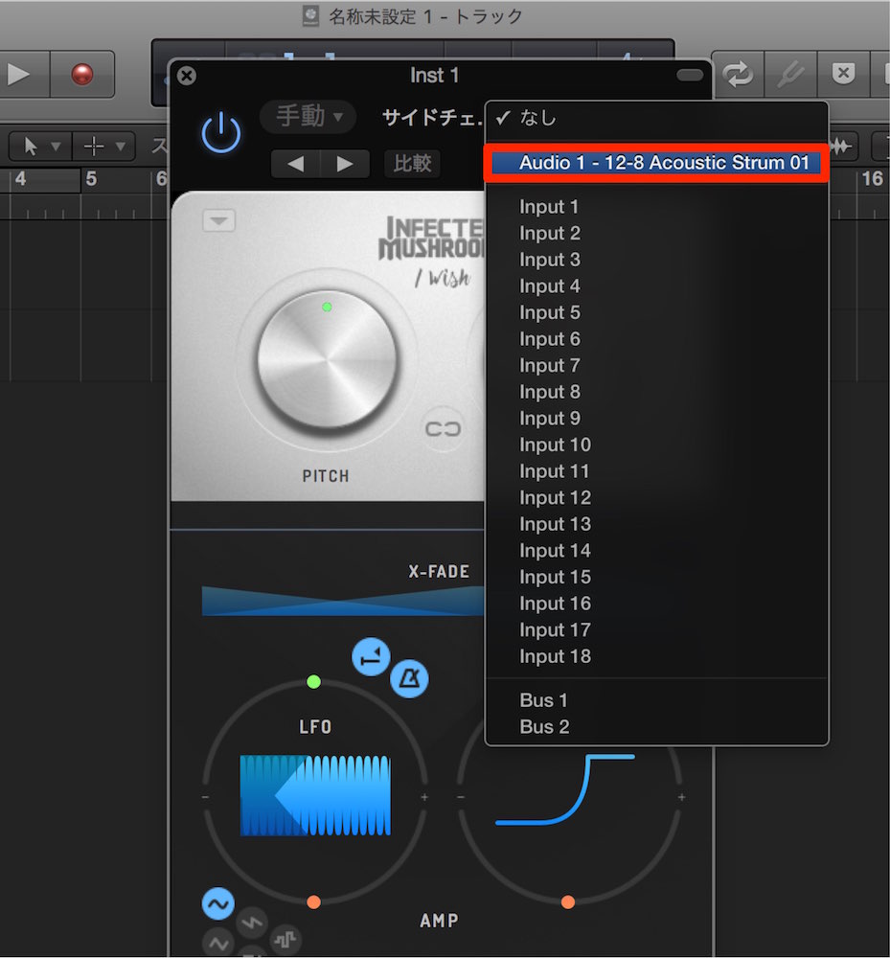Select Input 5 side chain source
The height and width of the screenshot is (958, 890).
coord(656,312)
